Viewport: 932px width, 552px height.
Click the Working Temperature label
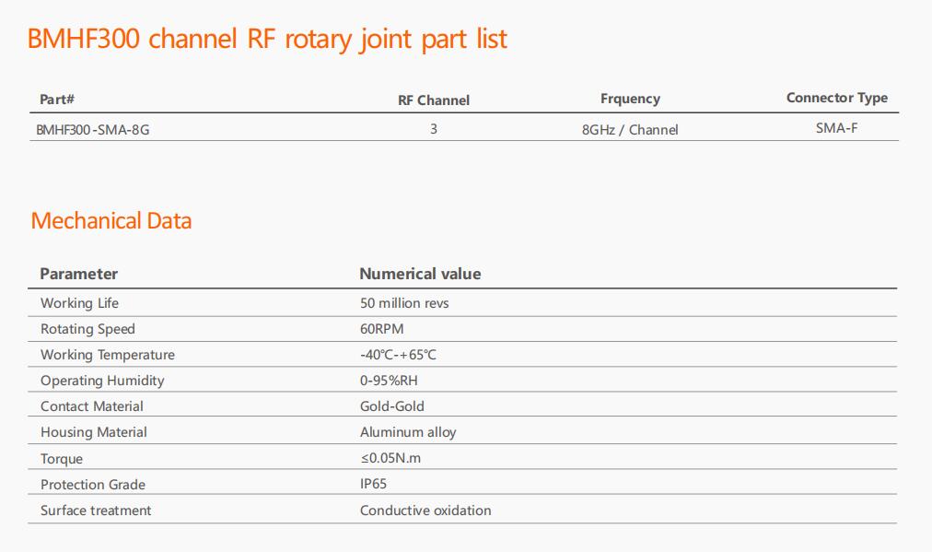click(107, 355)
